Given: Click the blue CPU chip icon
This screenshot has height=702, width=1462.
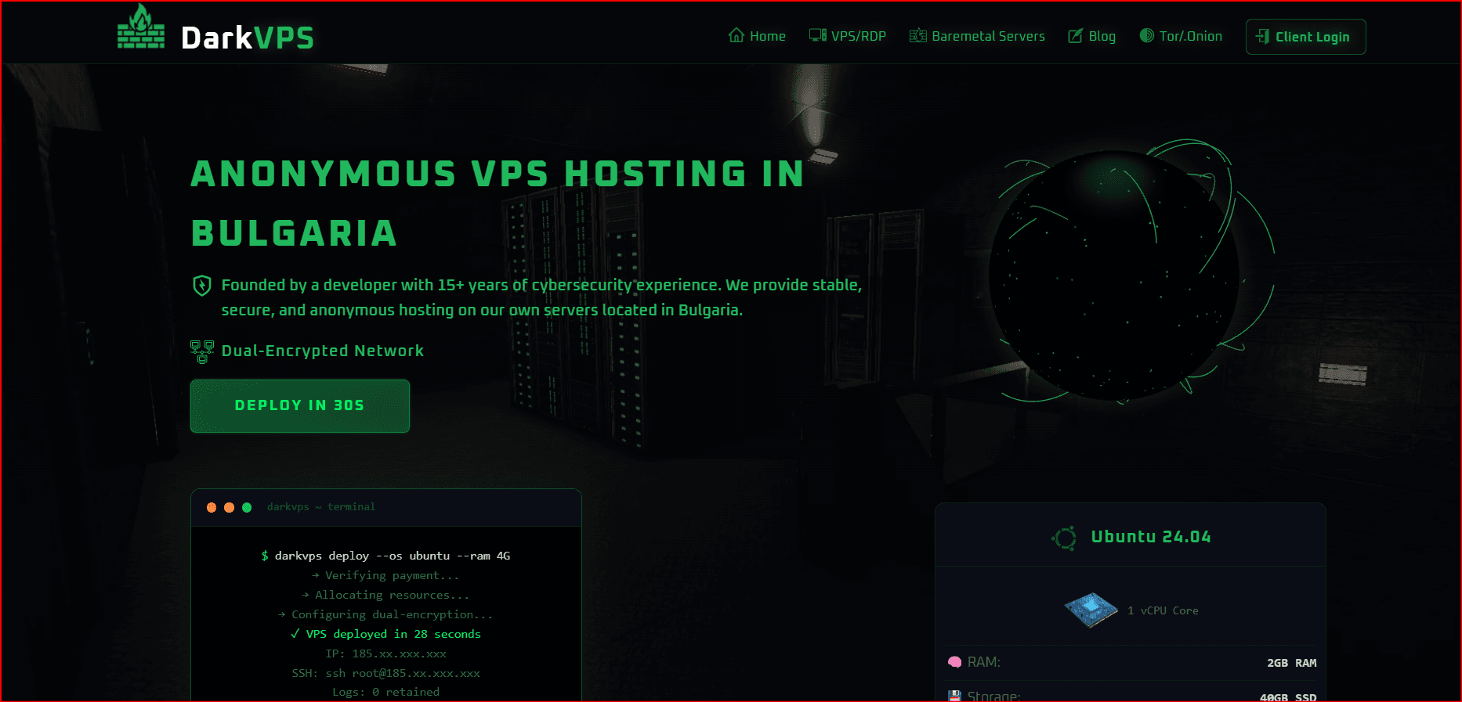Looking at the screenshot, I should (1091, 610).
